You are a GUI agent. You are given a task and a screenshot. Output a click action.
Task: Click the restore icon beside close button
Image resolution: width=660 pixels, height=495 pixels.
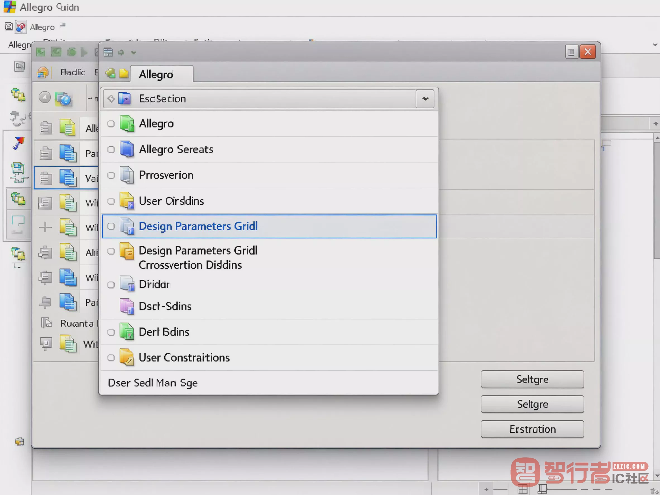coord(571,52)
